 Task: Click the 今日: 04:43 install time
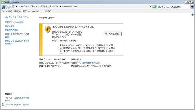tap(76, 63)
